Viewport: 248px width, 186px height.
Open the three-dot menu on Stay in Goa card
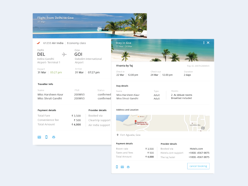pos(204,42)
